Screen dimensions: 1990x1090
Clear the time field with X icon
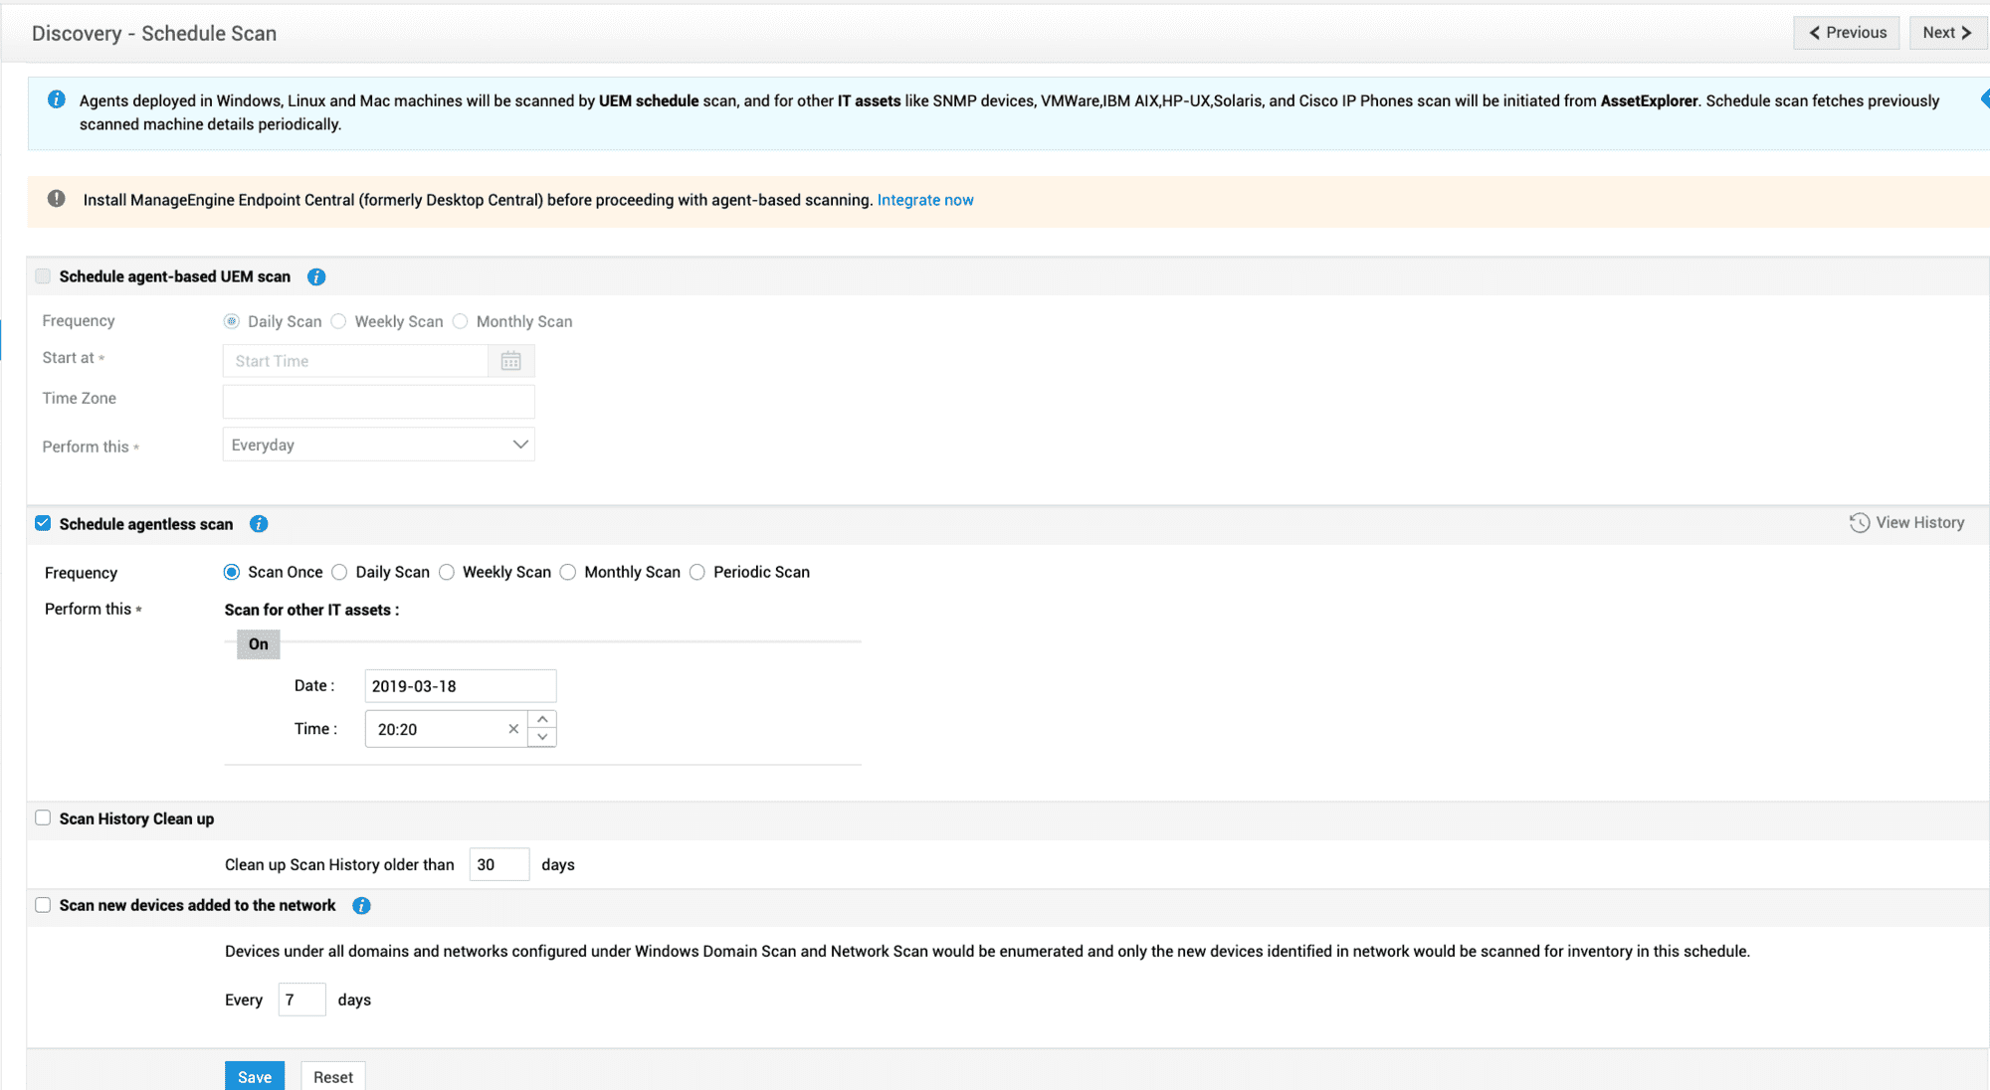[x=513, y=729]
